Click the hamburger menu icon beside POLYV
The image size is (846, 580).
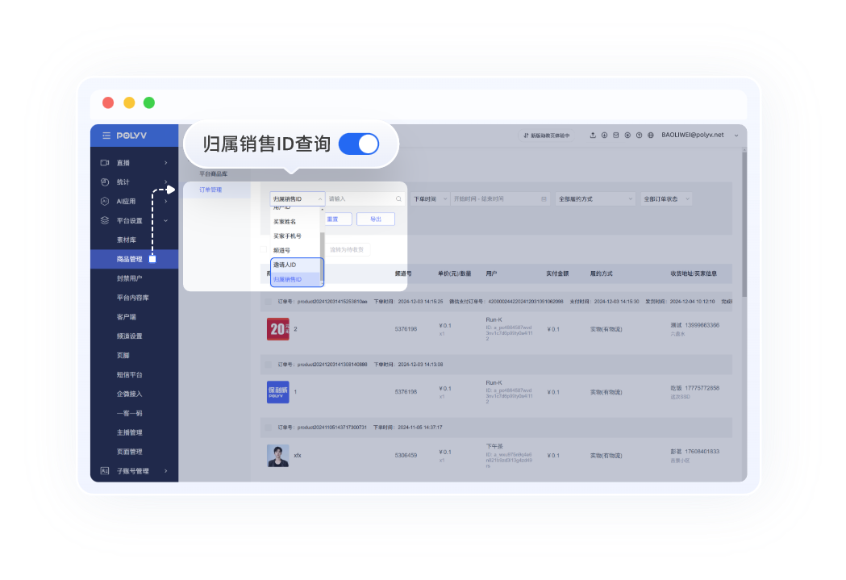(x=106, y=136)
